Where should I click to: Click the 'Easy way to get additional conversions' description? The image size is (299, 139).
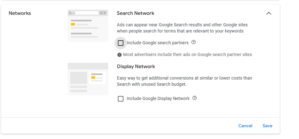[184, 81]
